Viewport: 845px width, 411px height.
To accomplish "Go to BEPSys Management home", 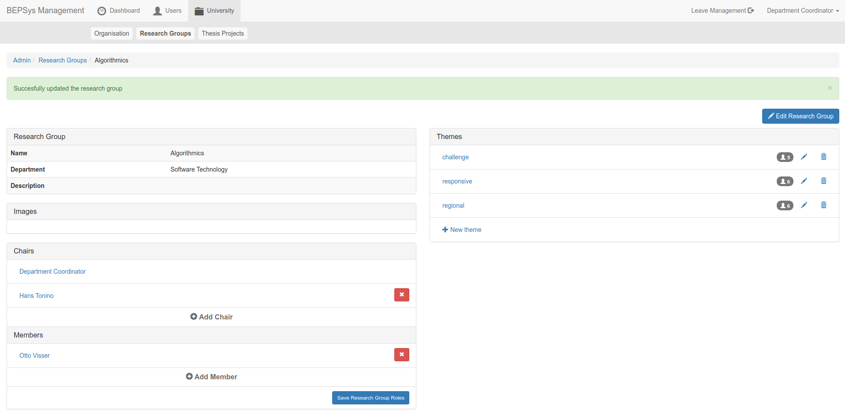I will tap(45, 11).
